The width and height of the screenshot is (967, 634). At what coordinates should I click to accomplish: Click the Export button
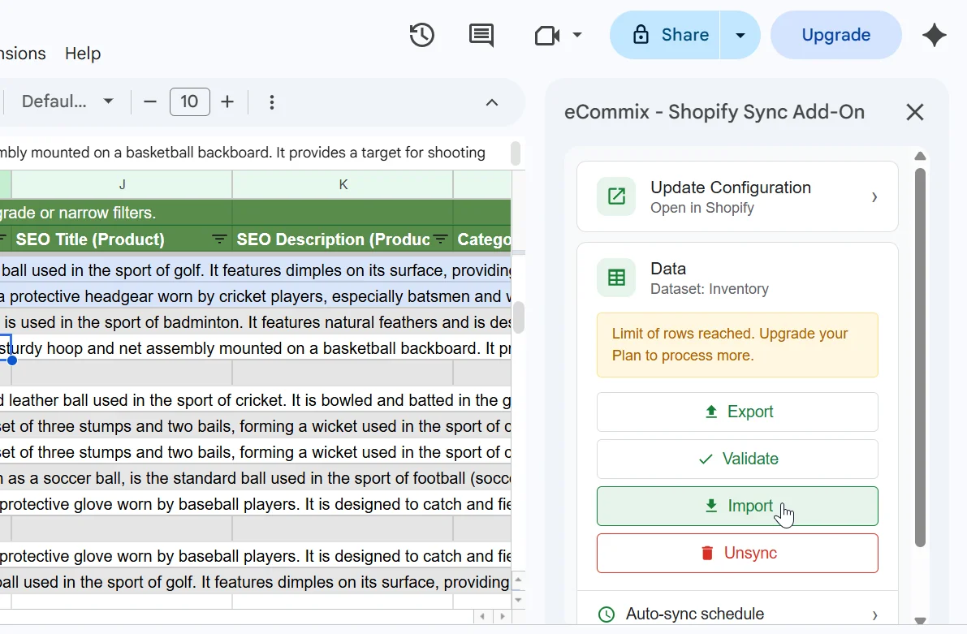pyautogui.click(x=737, y=412)
